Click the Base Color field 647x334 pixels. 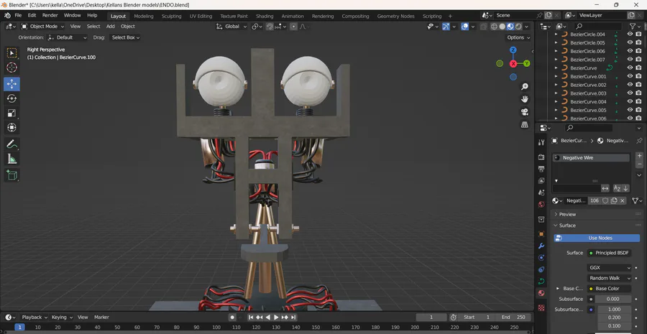609,289
